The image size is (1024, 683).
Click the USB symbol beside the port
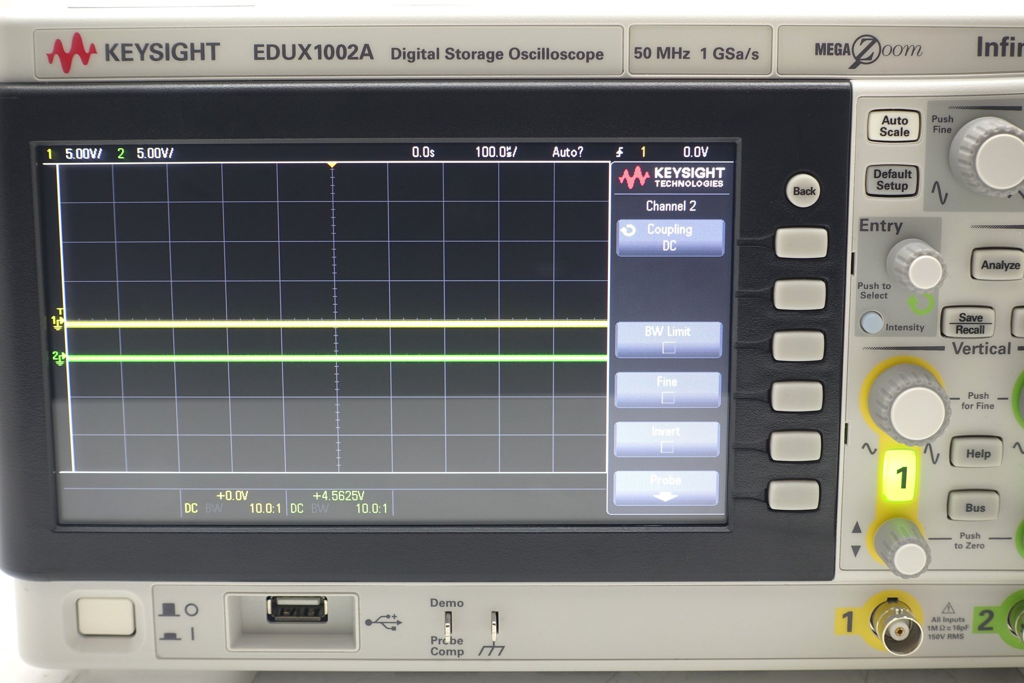tap(383, 621)
